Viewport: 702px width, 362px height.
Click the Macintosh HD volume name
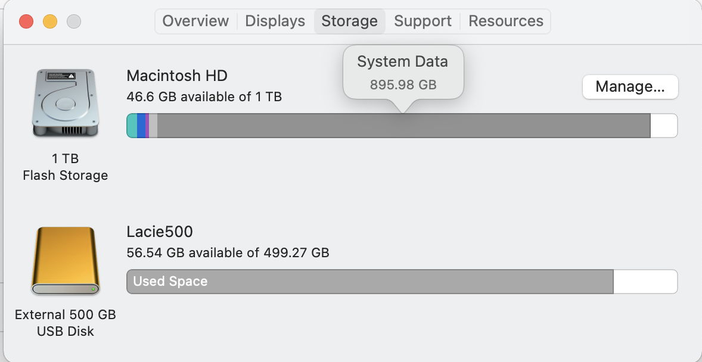click(x=177, y=76)
